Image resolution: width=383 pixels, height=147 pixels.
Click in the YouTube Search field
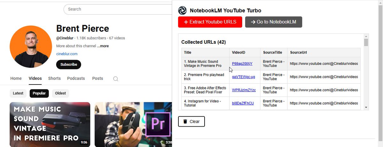coord(117,9)
